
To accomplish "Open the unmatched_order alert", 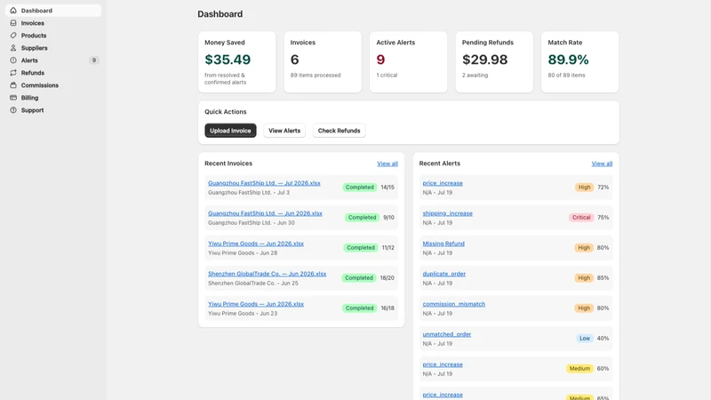I will 447,334.
